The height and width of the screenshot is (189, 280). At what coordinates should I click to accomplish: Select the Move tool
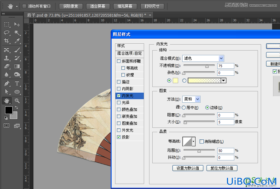(17, 24)
